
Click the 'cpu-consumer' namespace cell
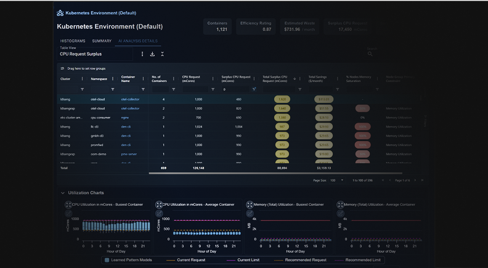[x=100, y=118]
